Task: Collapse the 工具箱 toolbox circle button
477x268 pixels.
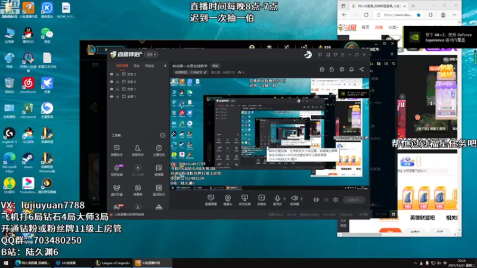Action: [163, 135]
